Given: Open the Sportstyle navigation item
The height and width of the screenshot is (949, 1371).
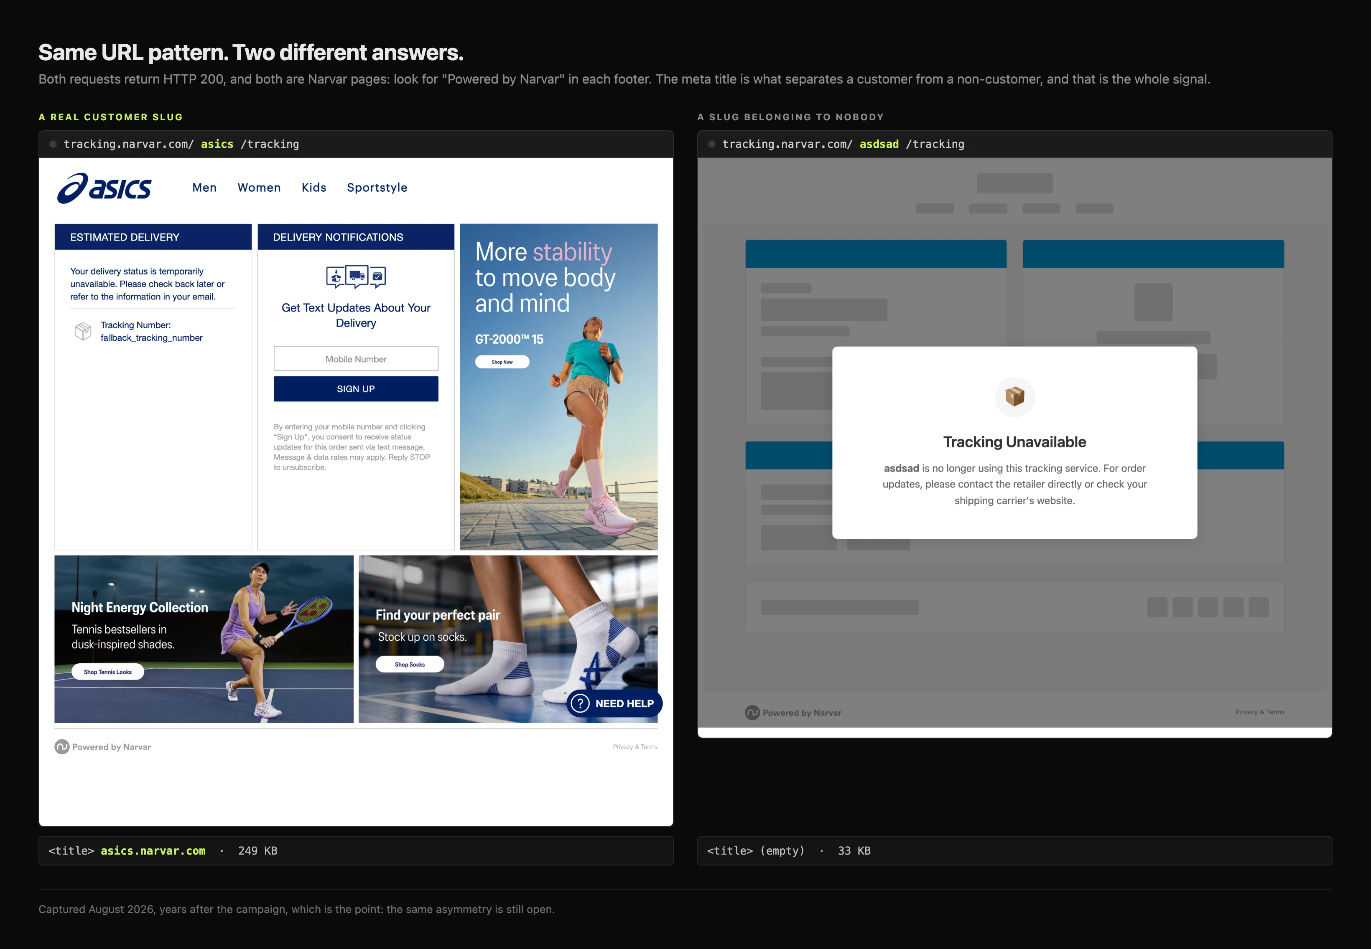Looking at the screenshot, I should click(x=377, y=188).
